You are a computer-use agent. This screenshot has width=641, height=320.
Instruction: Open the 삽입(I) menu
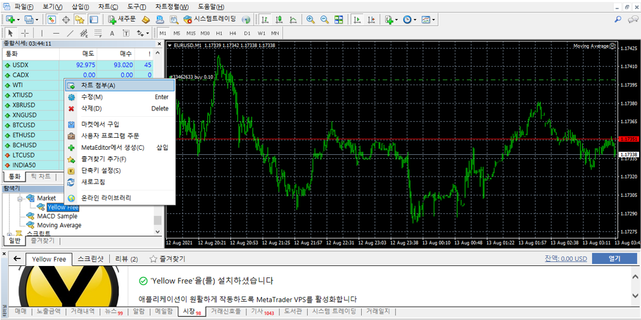point(80,7)
